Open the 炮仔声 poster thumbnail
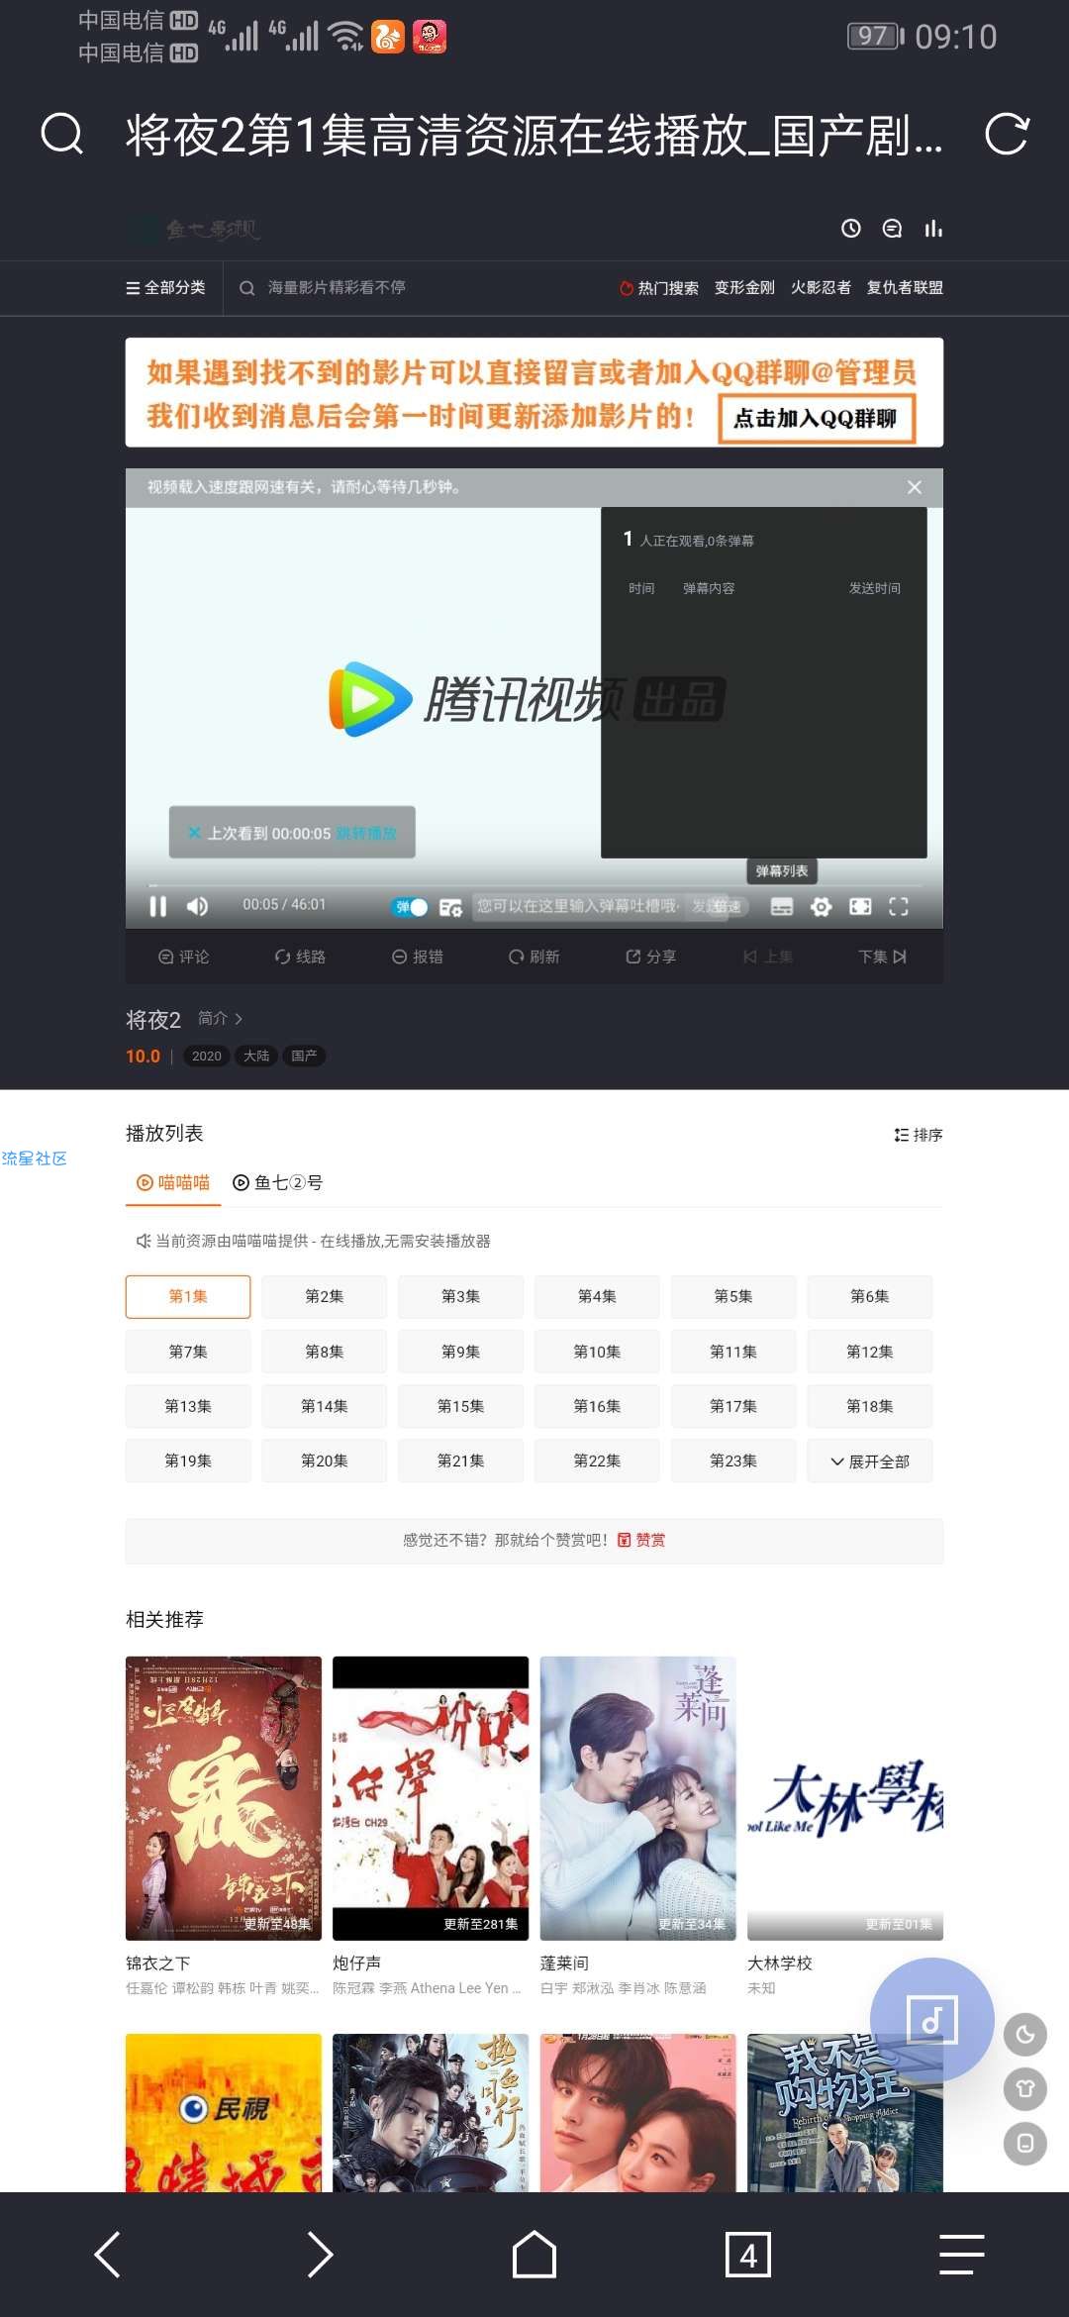 (431, 1798)
